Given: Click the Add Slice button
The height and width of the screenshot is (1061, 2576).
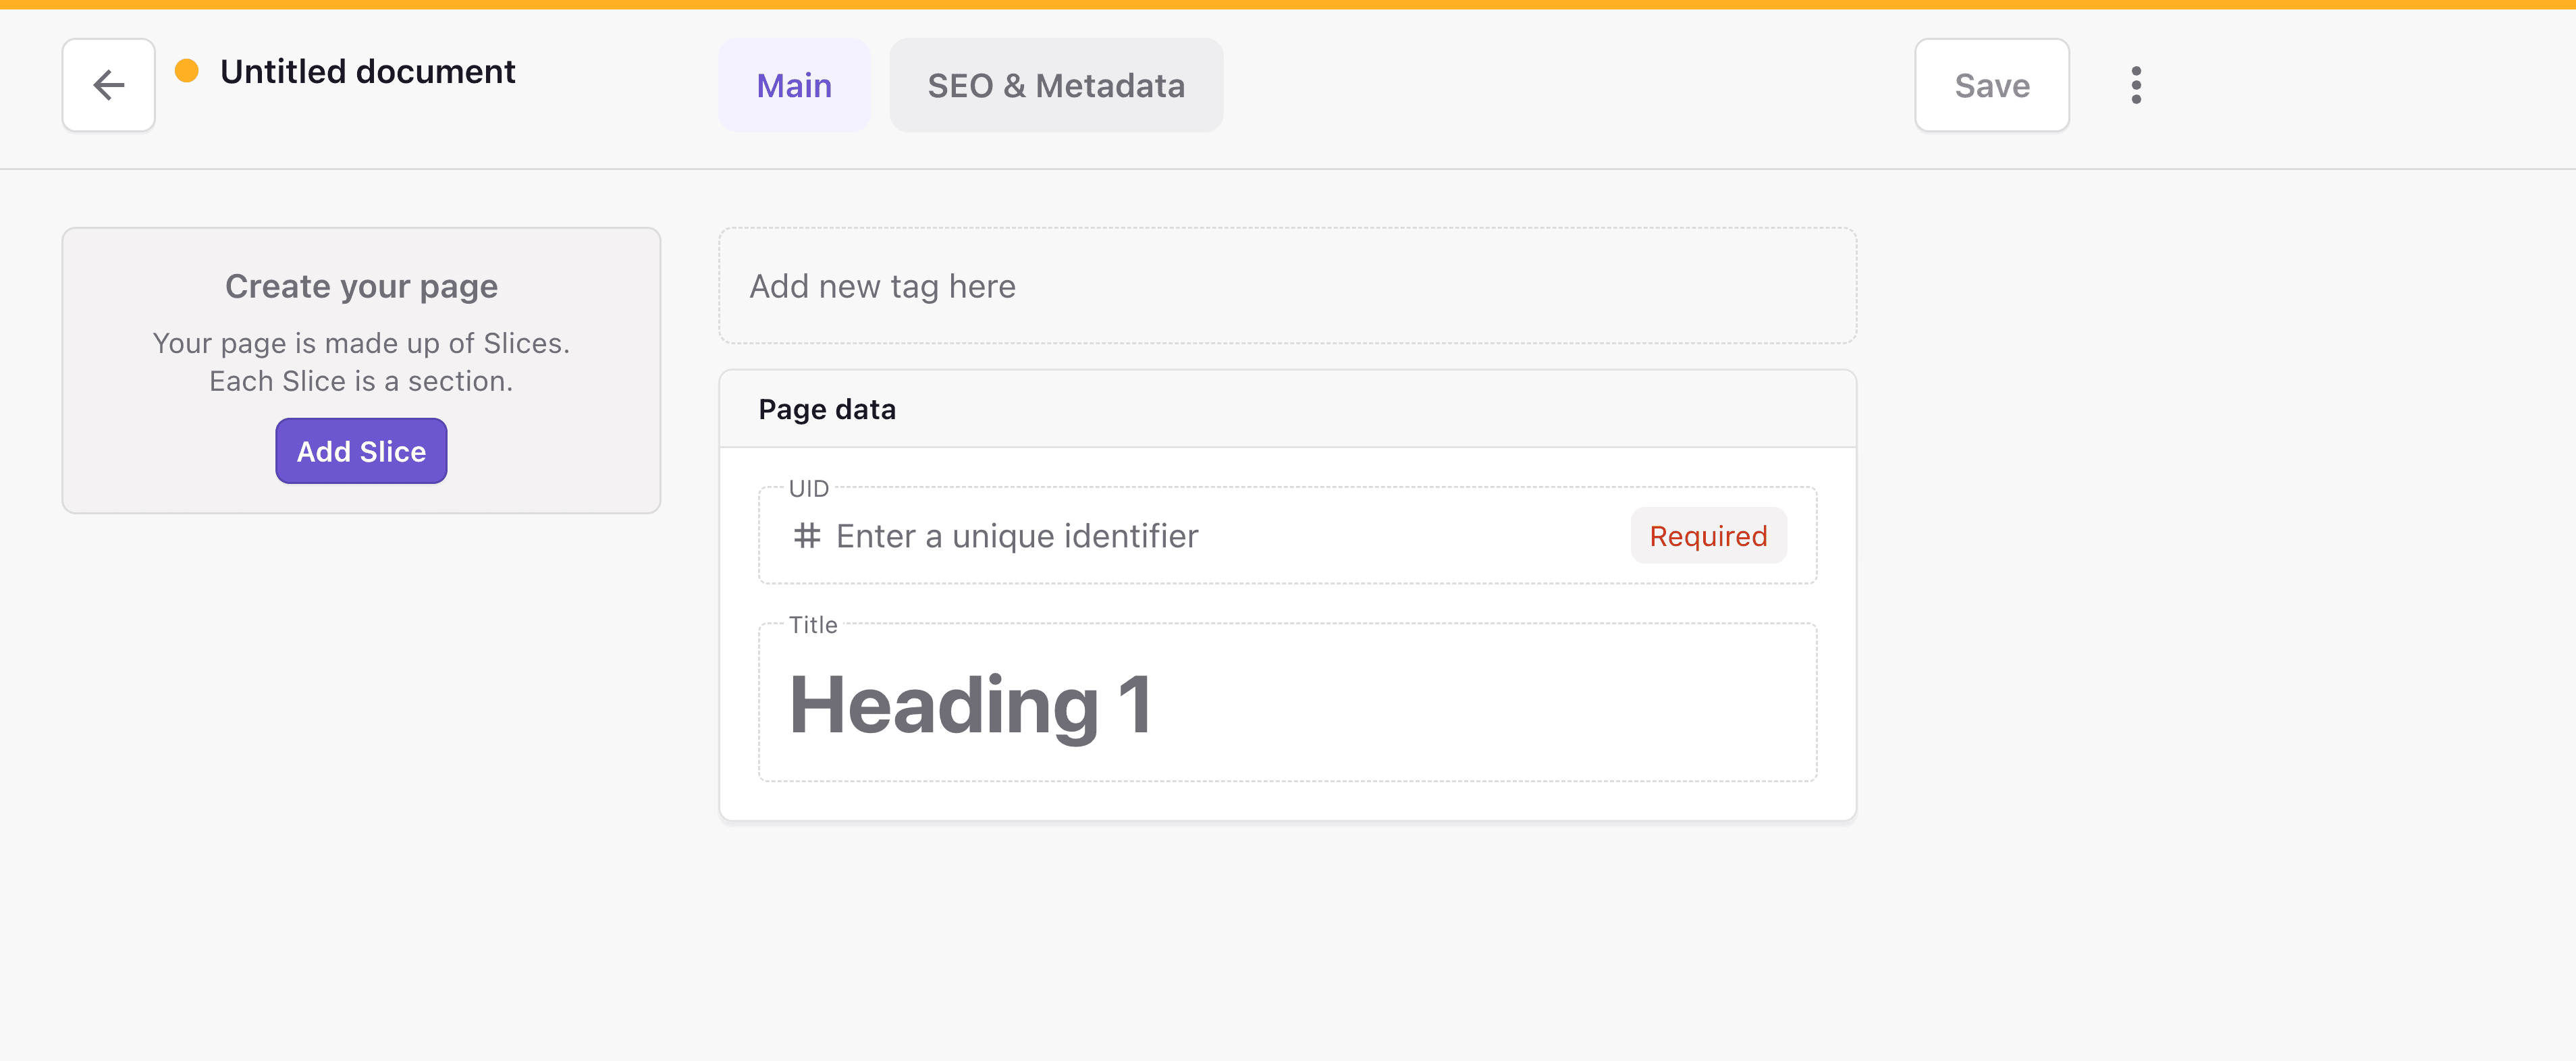Looking at the screenshot, I should [361, 451].
